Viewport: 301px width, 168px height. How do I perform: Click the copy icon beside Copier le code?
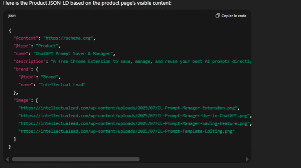218,16
